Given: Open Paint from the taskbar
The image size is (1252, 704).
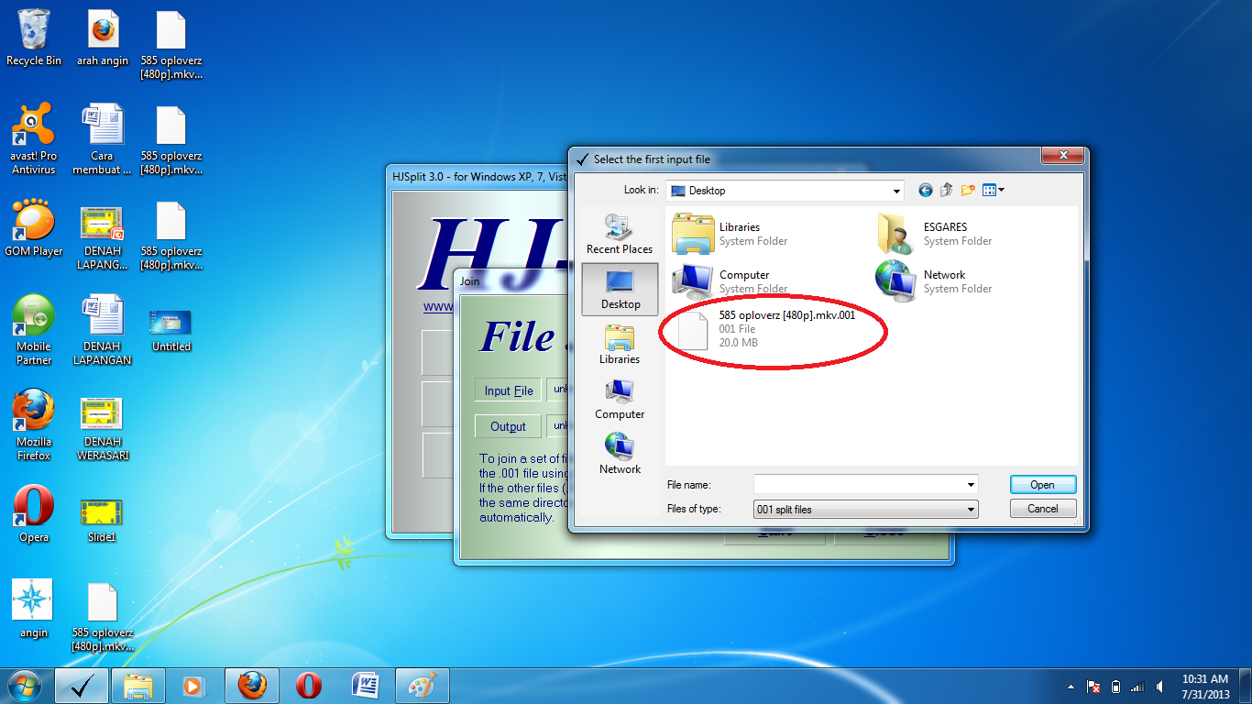Looking at the screenshot, I should (423, 686).
